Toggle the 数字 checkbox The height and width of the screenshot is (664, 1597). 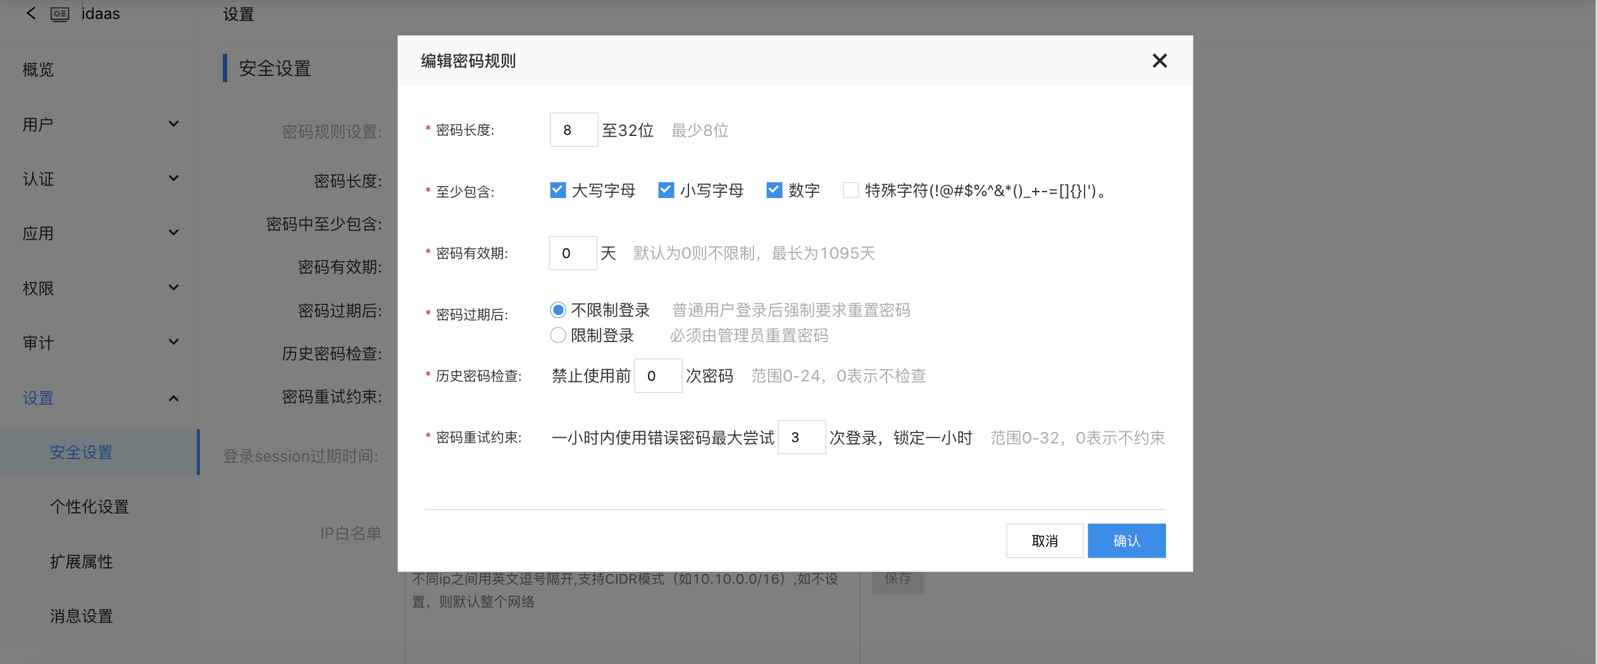click(x=774, y=190)
